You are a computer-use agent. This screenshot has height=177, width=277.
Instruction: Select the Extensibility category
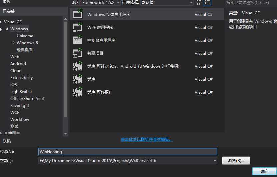(22, 78)
